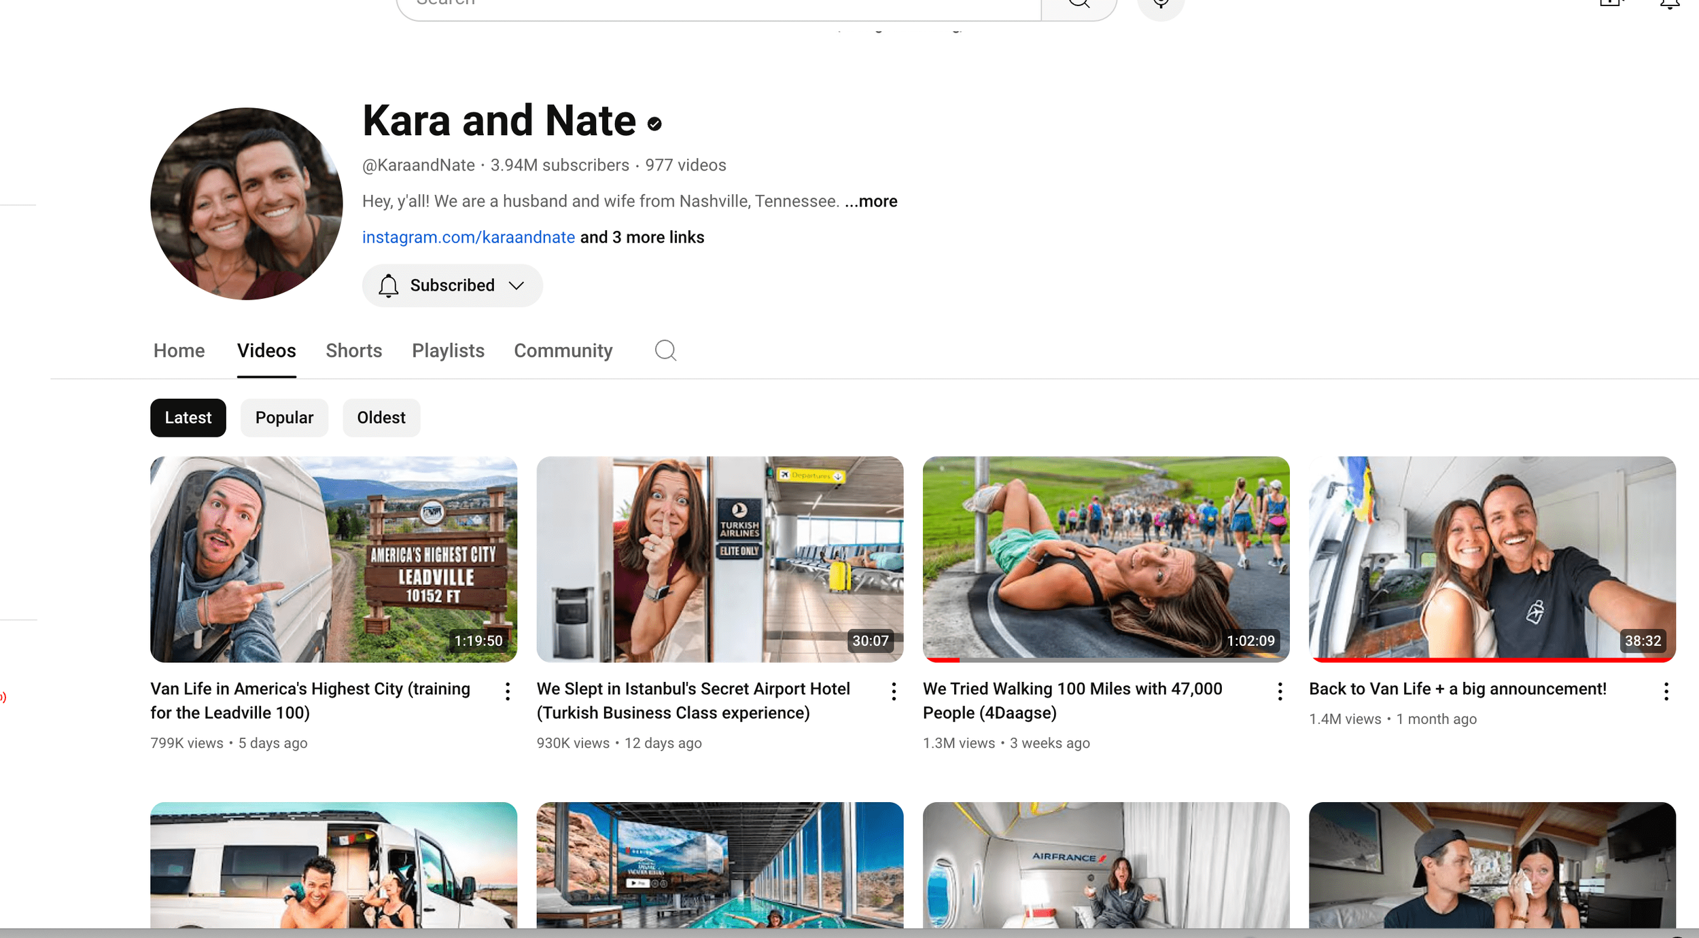The image size is (1699, 938).
Task: Open three-dot menu for 4Daagse video
Action: [x=1280, y=691]
